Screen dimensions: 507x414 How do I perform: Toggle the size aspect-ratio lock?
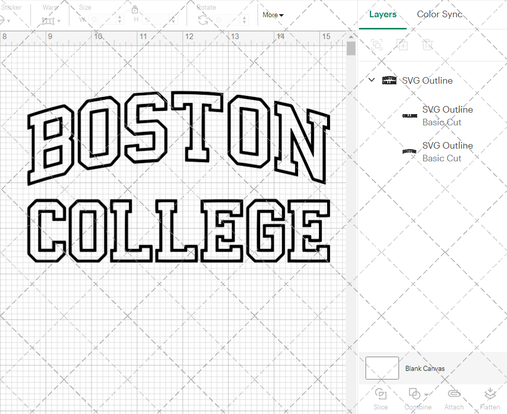[135, 10]
